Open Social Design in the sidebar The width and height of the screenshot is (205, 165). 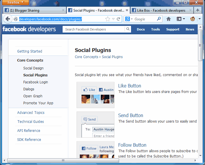(x=33, y=68)
